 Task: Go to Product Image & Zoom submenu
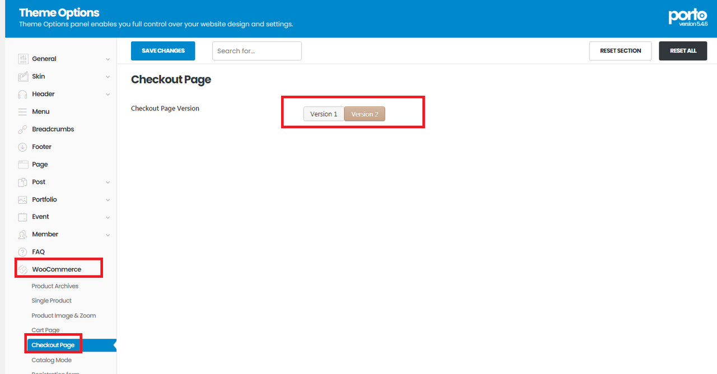pyautogui.click(x=64, y=316)
